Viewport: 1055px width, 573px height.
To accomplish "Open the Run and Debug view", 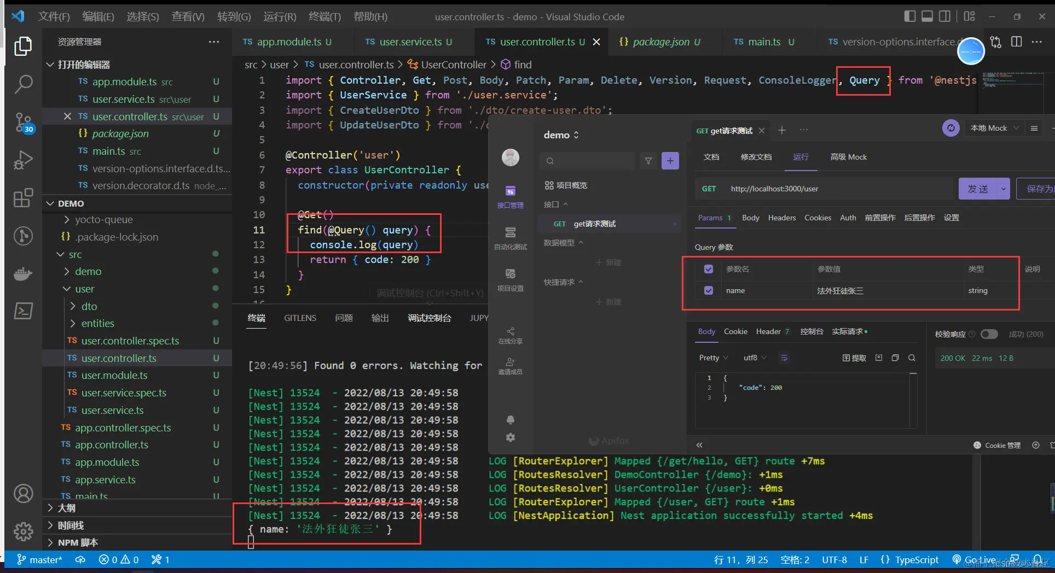I will click(x=23, y=160).
